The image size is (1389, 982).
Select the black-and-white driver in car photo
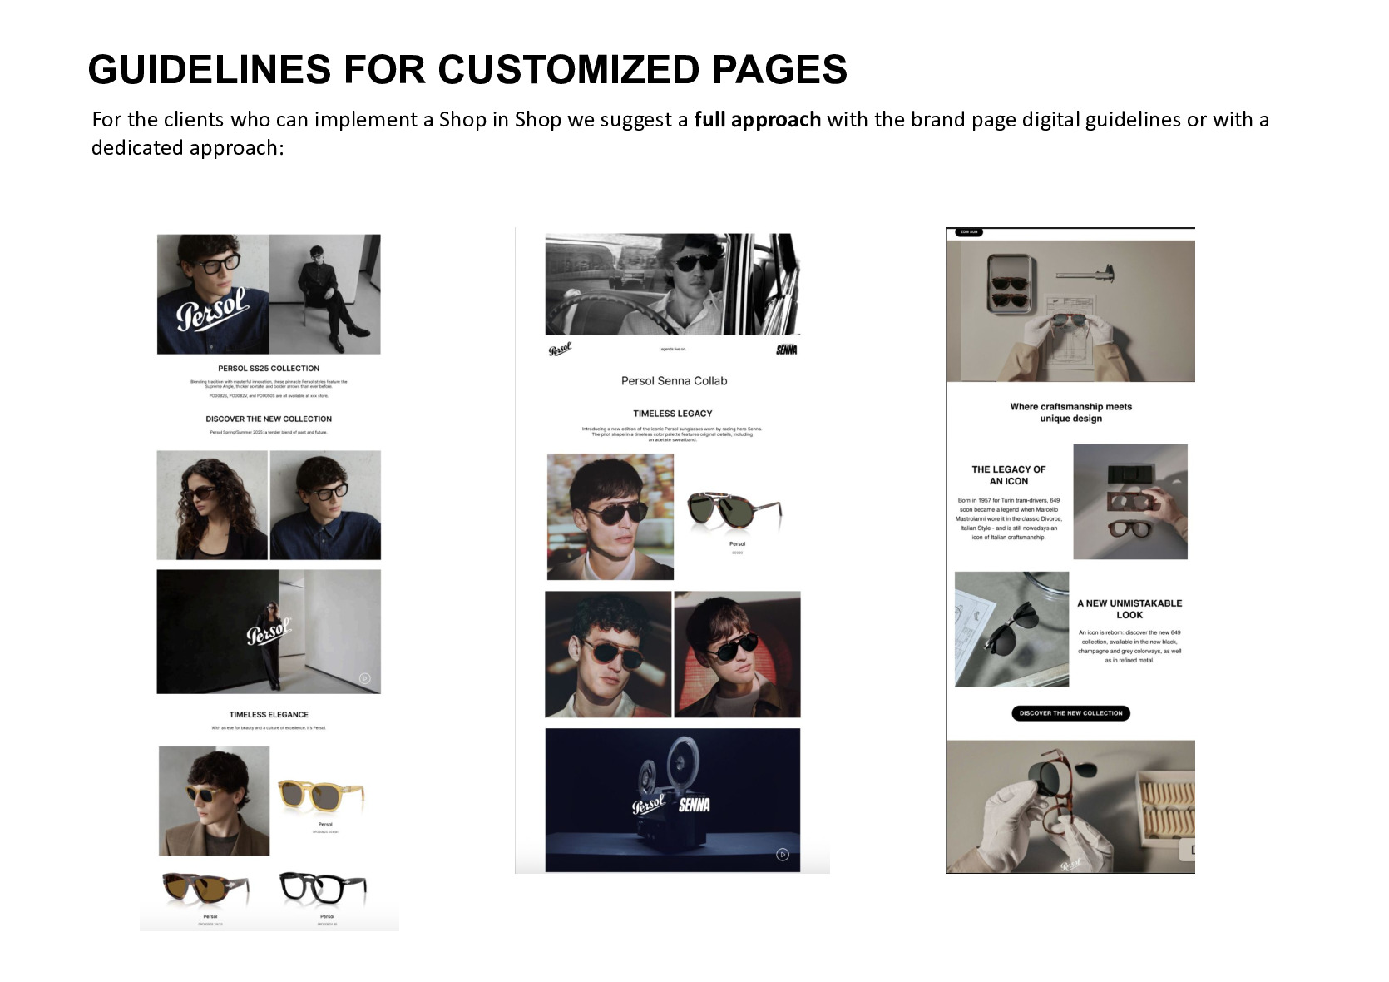[x=673, y=285]
